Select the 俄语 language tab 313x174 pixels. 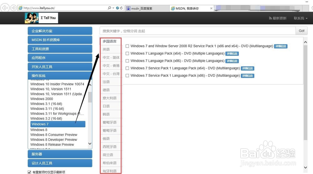click(110, 139)
